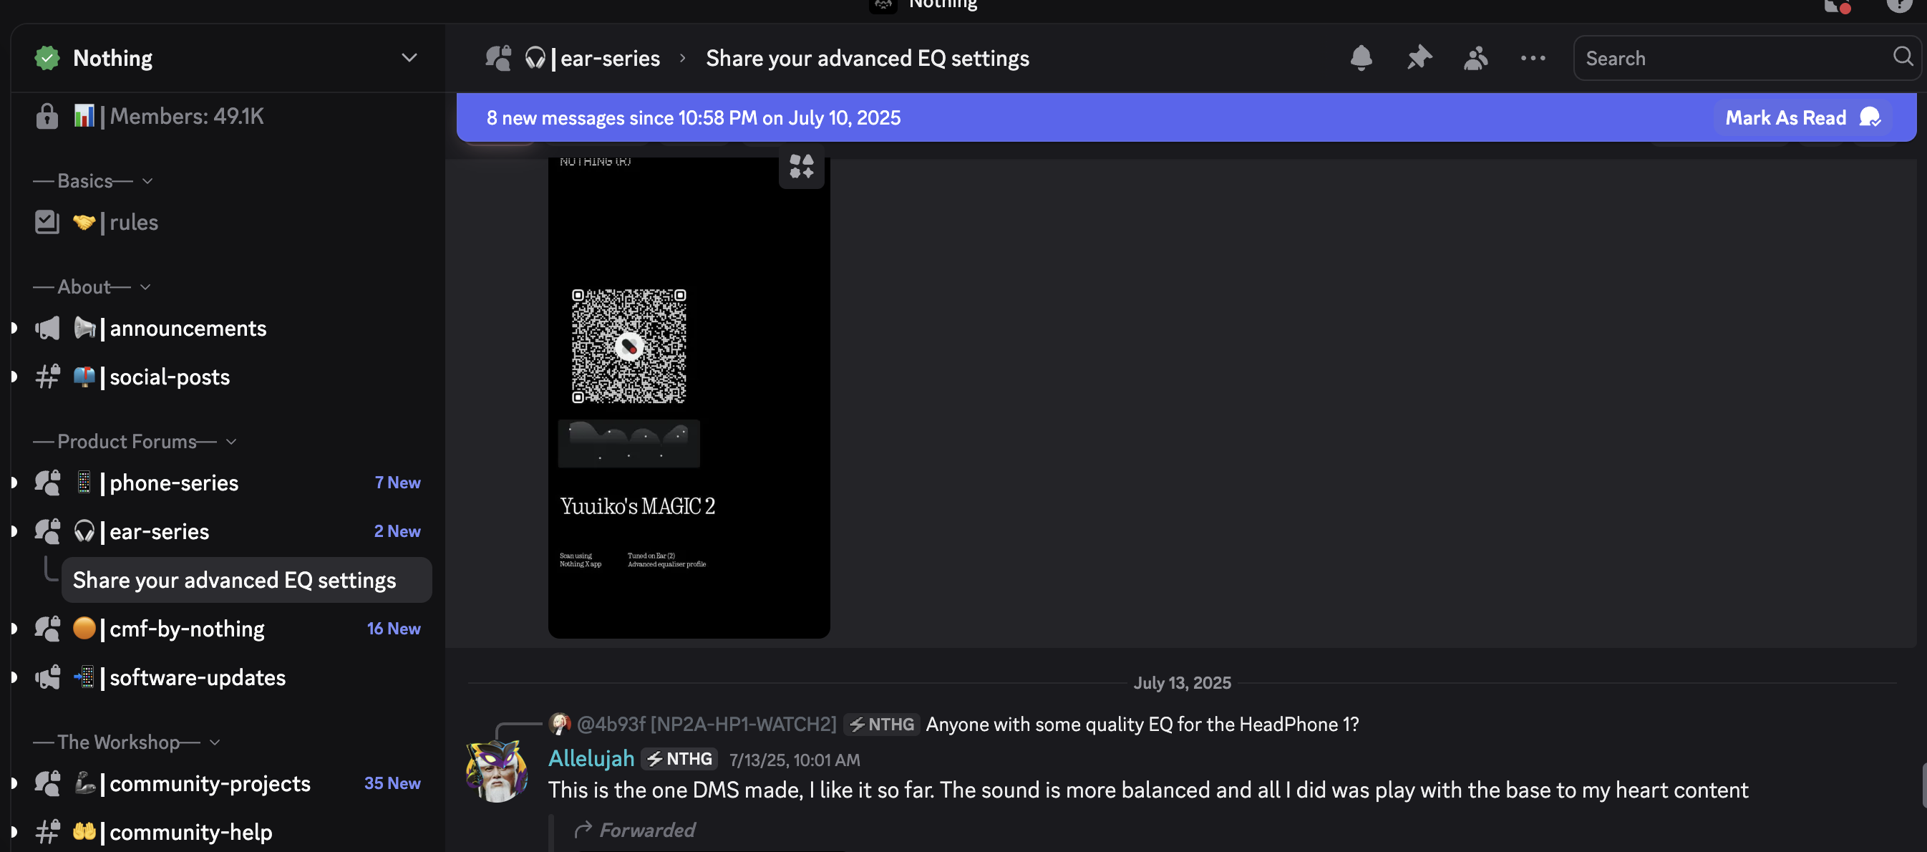
Task: Collapse the Product Forums category
Action: 135,441
